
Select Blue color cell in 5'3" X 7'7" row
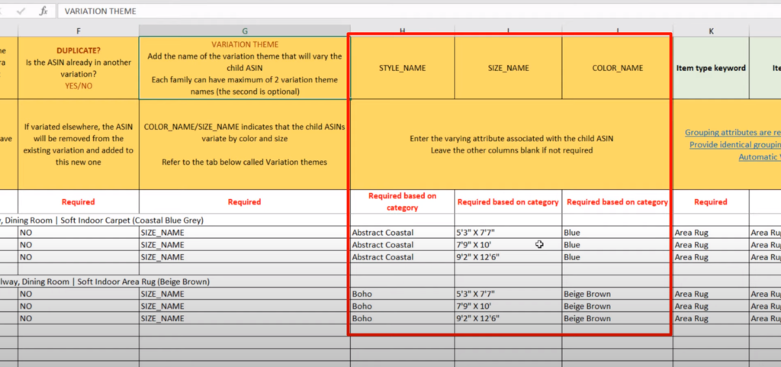(618, 233)
